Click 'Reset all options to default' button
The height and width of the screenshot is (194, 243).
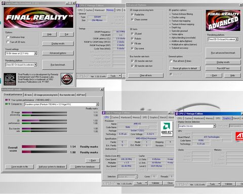(x=185, y=68)
